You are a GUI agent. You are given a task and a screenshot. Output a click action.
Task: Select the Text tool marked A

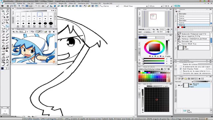[x=7, y=60]
